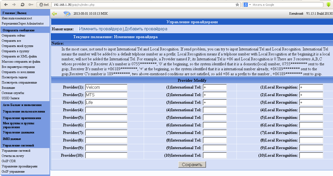Expand Мои группы и группы управления

18,125
